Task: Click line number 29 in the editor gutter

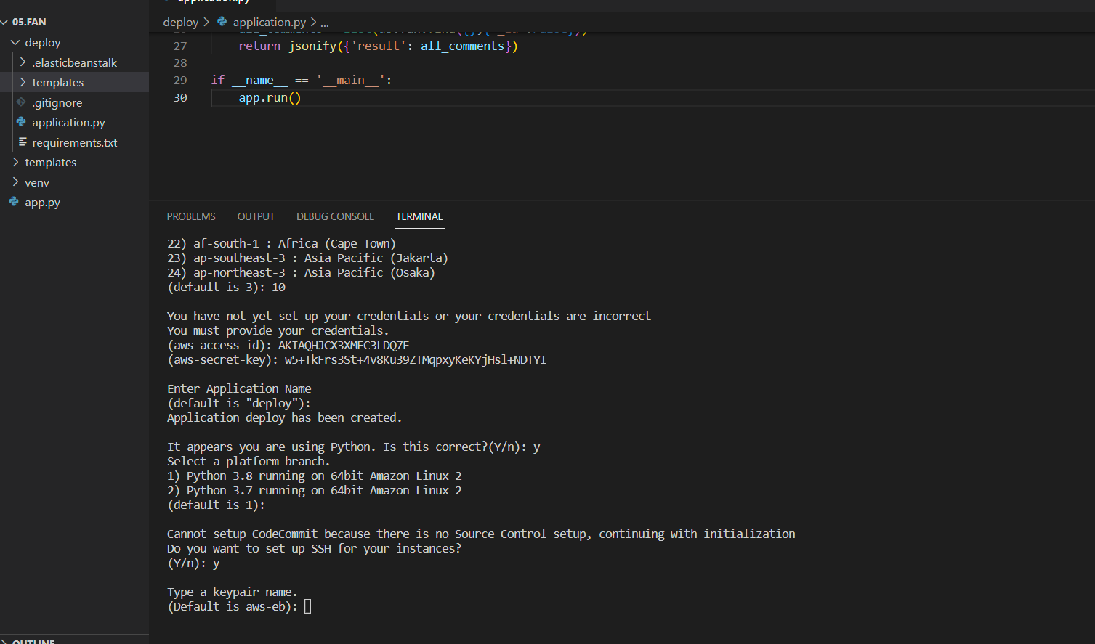Action: pos(180,81)
